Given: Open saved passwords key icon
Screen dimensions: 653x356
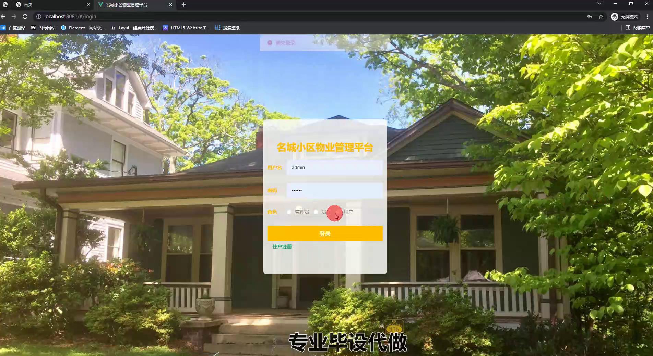Looking at the screenshot, I should pos(590,16).
